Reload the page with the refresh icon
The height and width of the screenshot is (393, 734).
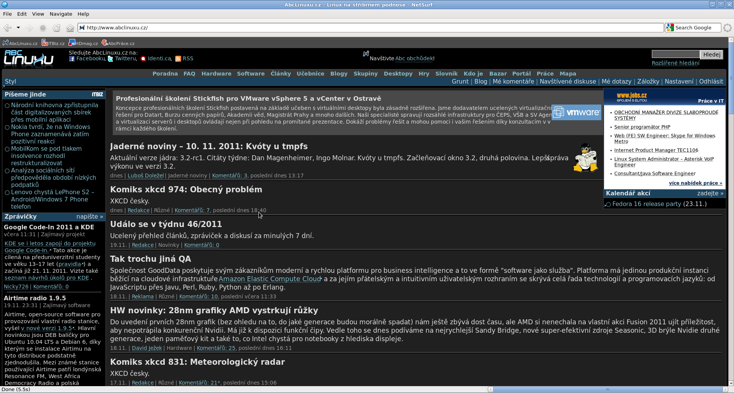coord(57,28)
